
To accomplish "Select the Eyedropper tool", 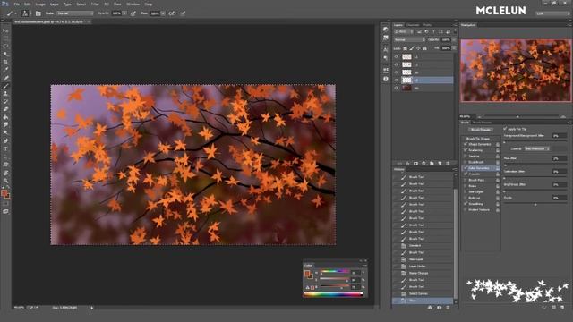I will click(5, 70).
